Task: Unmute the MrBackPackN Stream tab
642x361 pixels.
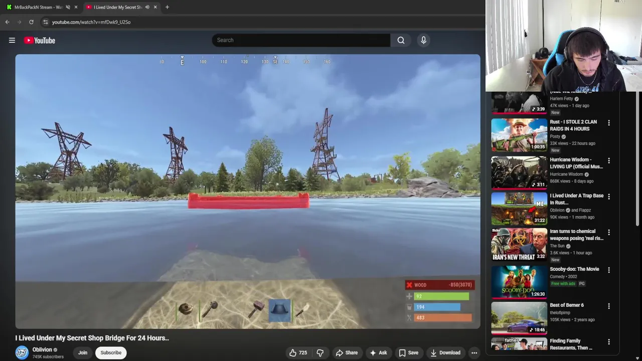Action: click(x=68, y=7)
